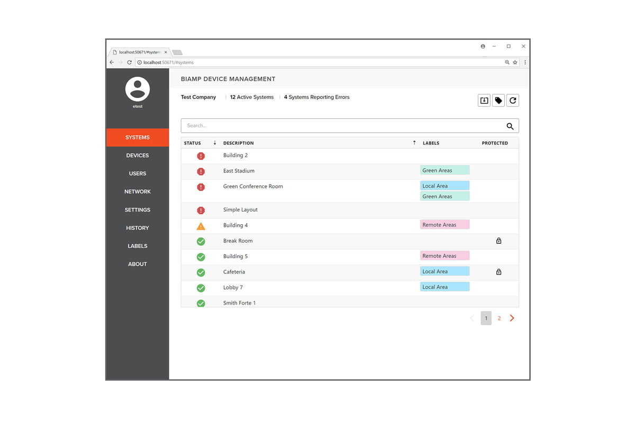Screen dimensions: 635x423
Task: Open the Settings section in sidebar
Action: [138, 210]
